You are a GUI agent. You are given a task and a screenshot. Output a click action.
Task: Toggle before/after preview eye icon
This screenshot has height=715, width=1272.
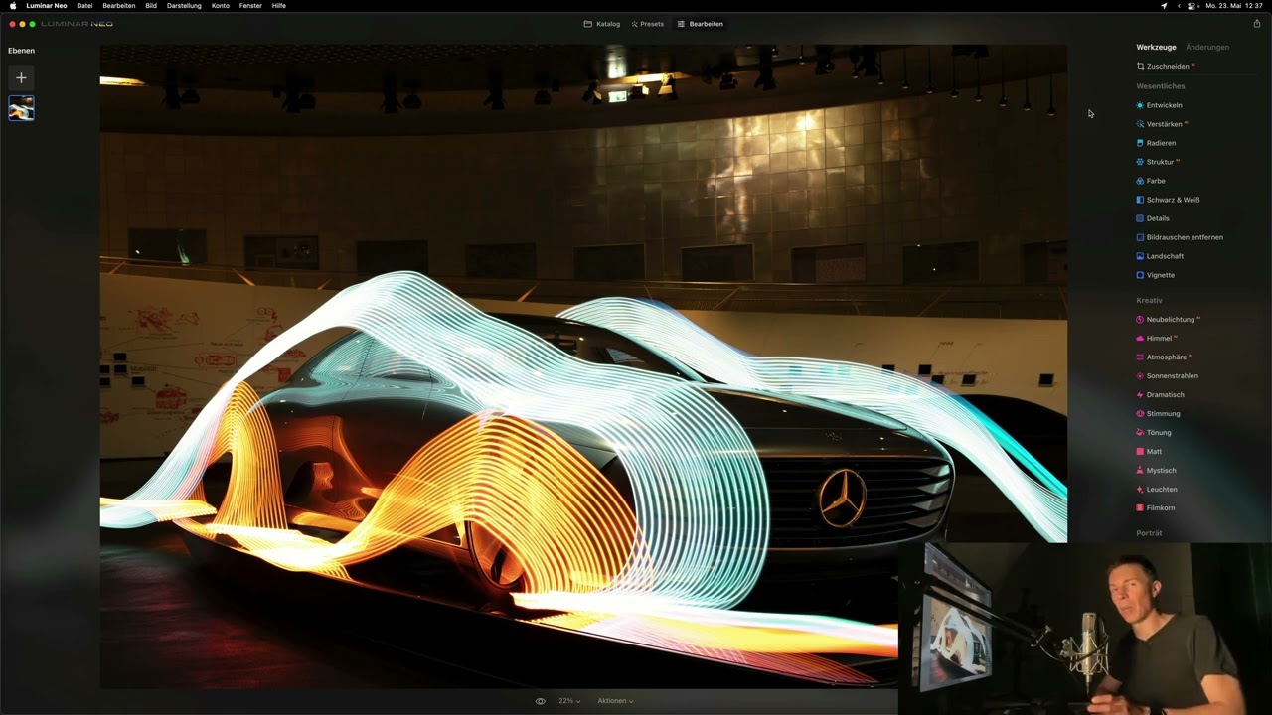(x=540, y=701)
